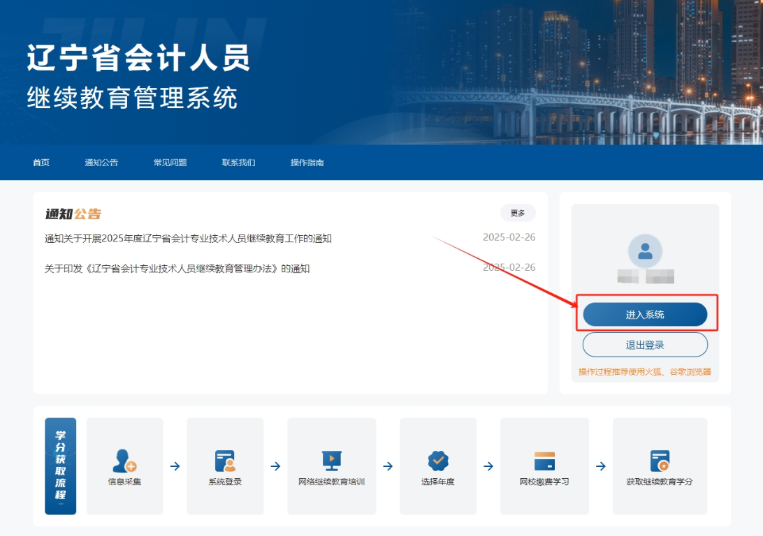
Task: Open the 首页 home menu item
Action: coord(40,162)
